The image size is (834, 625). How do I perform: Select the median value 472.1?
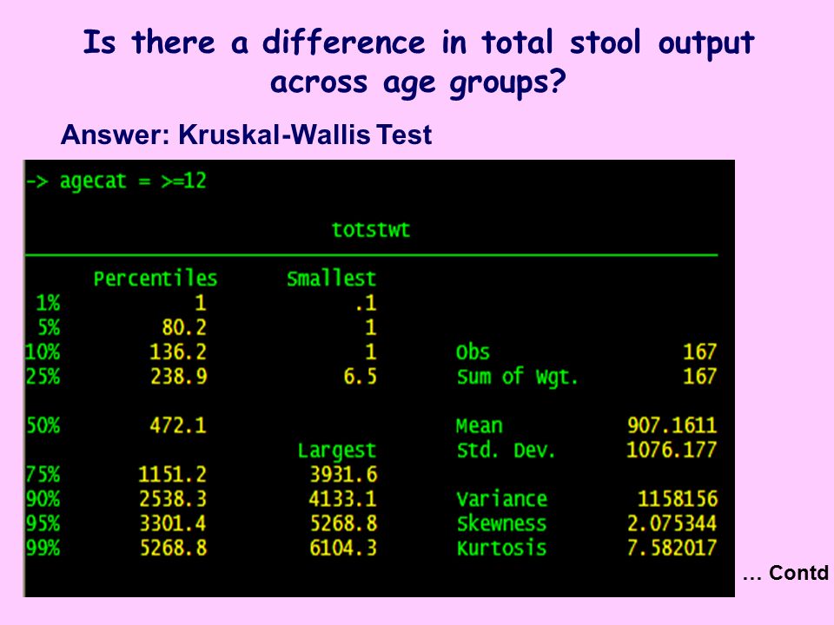coord(177,425)
